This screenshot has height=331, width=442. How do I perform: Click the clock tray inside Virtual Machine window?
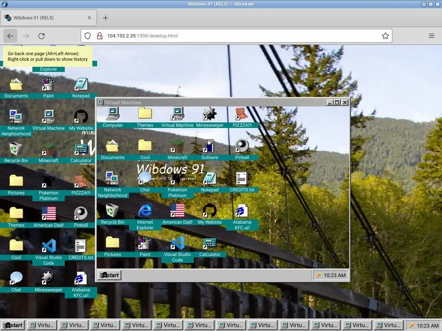(x=331, y=275)
